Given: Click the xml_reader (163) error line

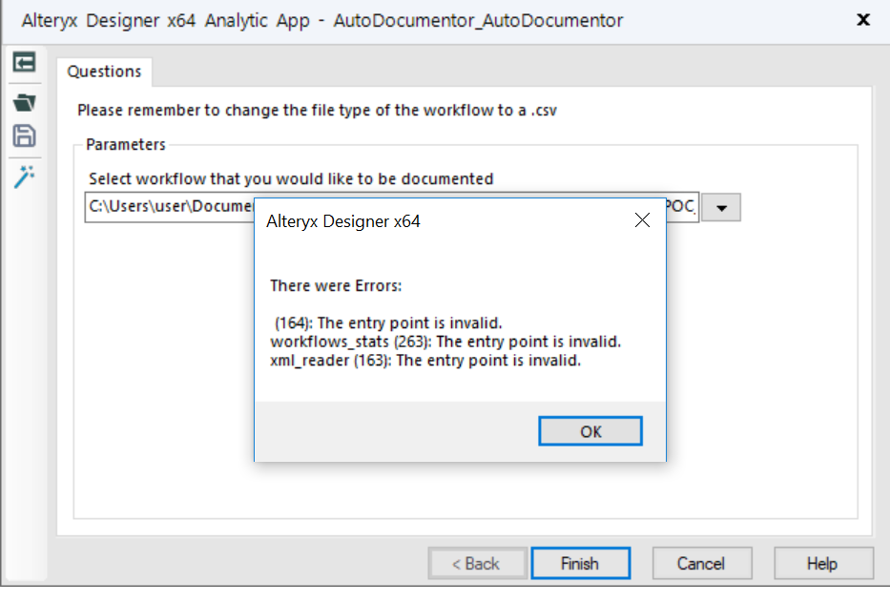Looking at the screenshot, I should click(425, 361).
